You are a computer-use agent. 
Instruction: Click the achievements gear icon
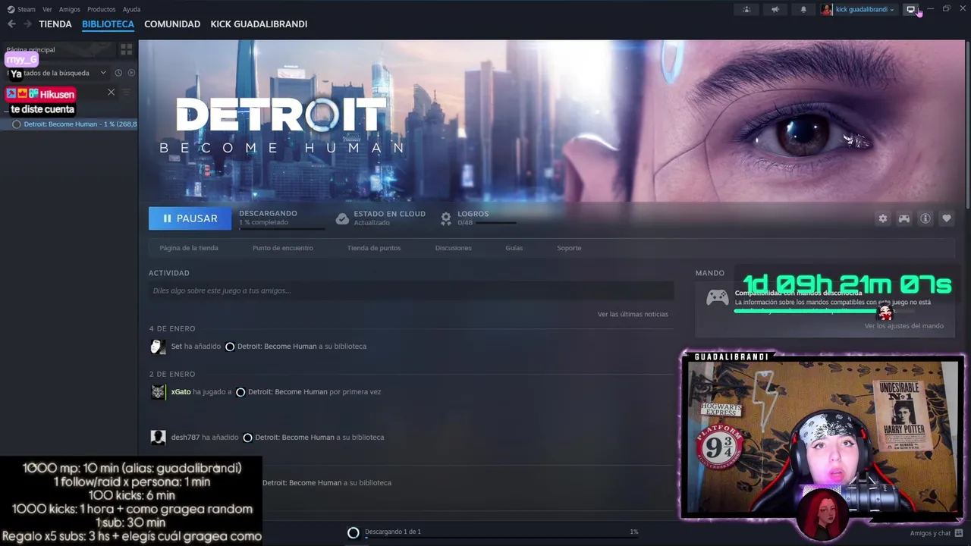pyautogui.click(x=446, y=218)
